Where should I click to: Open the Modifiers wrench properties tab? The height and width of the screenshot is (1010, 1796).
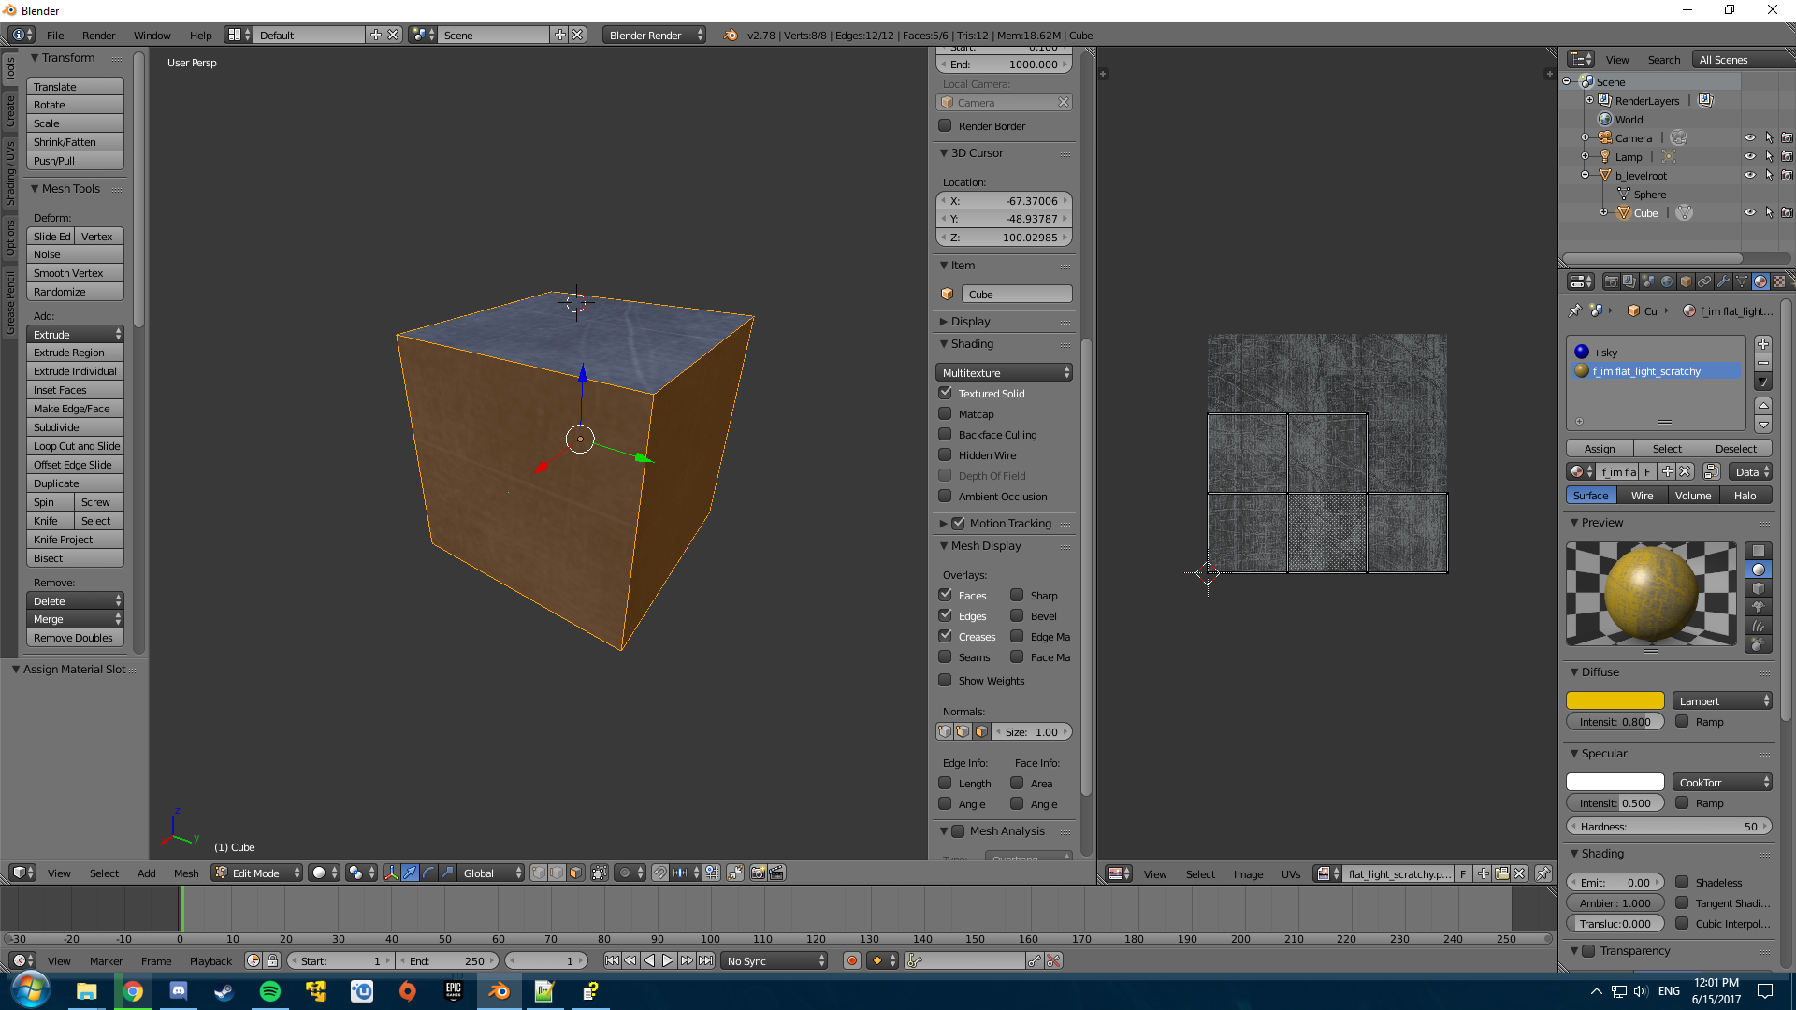1723,281
